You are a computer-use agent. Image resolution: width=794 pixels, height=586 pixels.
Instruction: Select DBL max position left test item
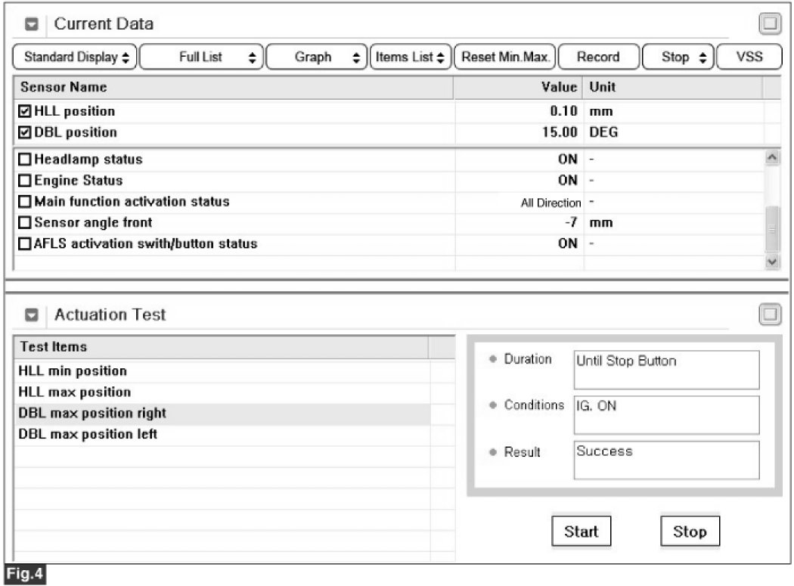coord(88,435)
